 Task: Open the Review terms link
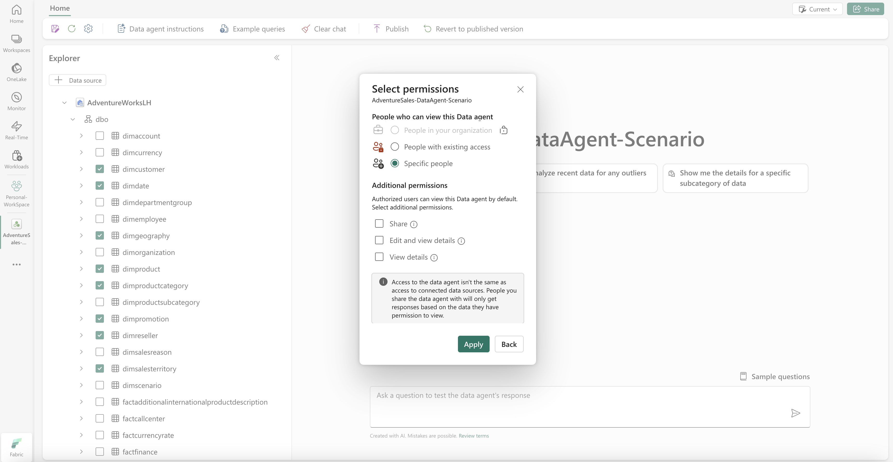pos(474,436)
